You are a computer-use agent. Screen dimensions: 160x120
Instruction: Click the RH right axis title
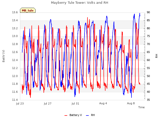coord(156,56)
